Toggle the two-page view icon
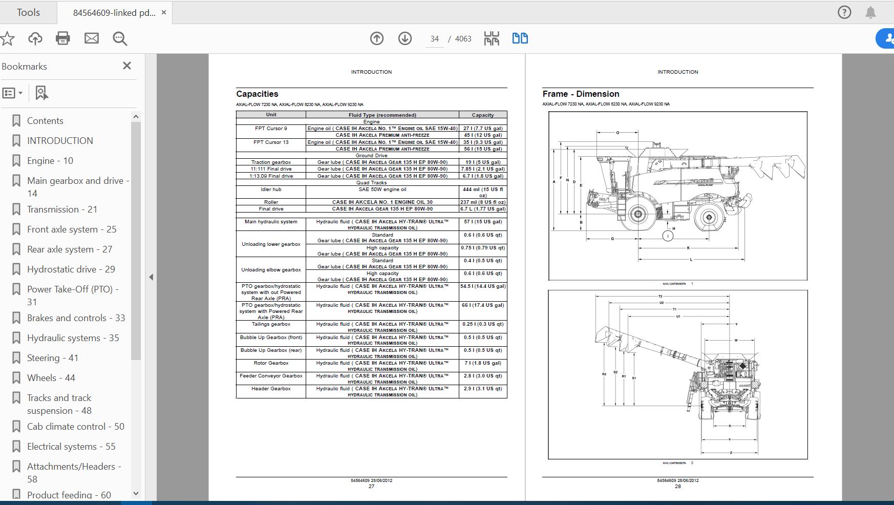This screenshot has height=505, width=894. (520, 38)
